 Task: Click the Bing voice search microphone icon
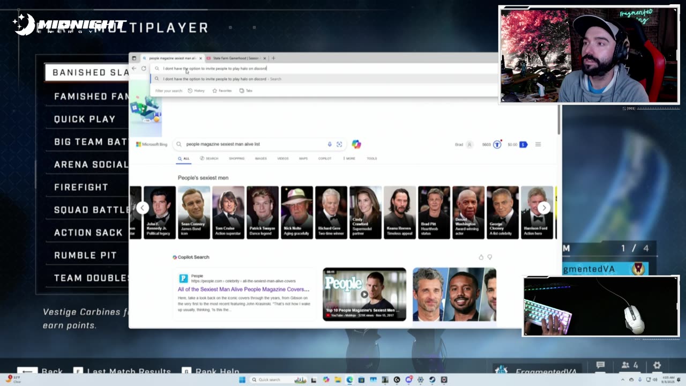click(330, 144)
